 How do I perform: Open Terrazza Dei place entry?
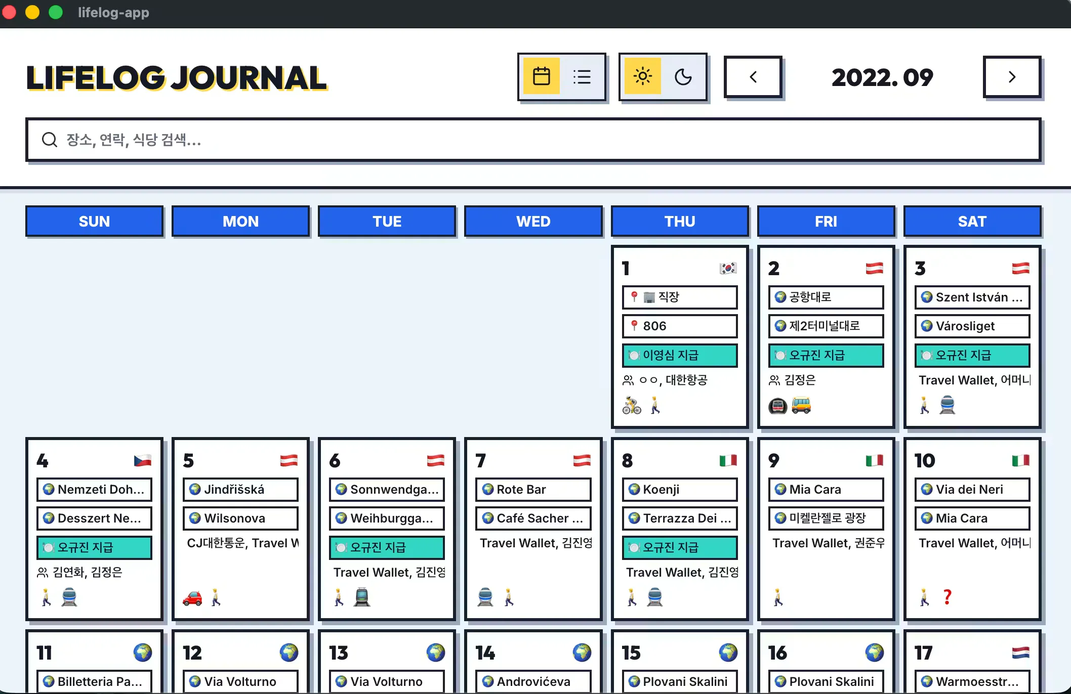pos(680,518)
